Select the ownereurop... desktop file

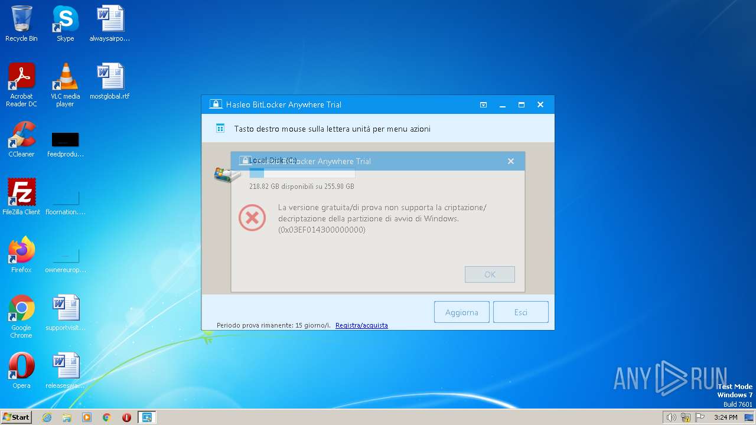[65, 260]
